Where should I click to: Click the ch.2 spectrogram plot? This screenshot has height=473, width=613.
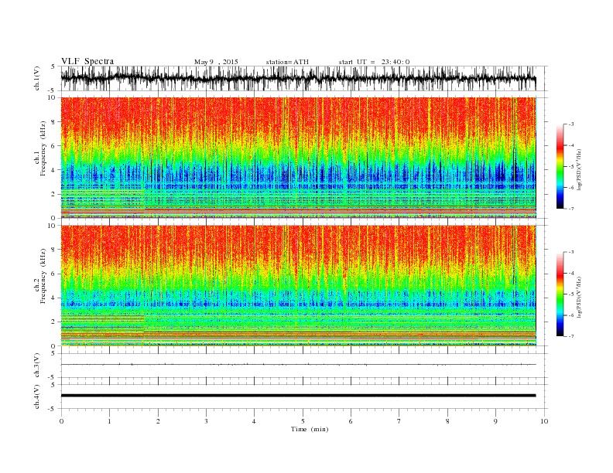(298, 286)
